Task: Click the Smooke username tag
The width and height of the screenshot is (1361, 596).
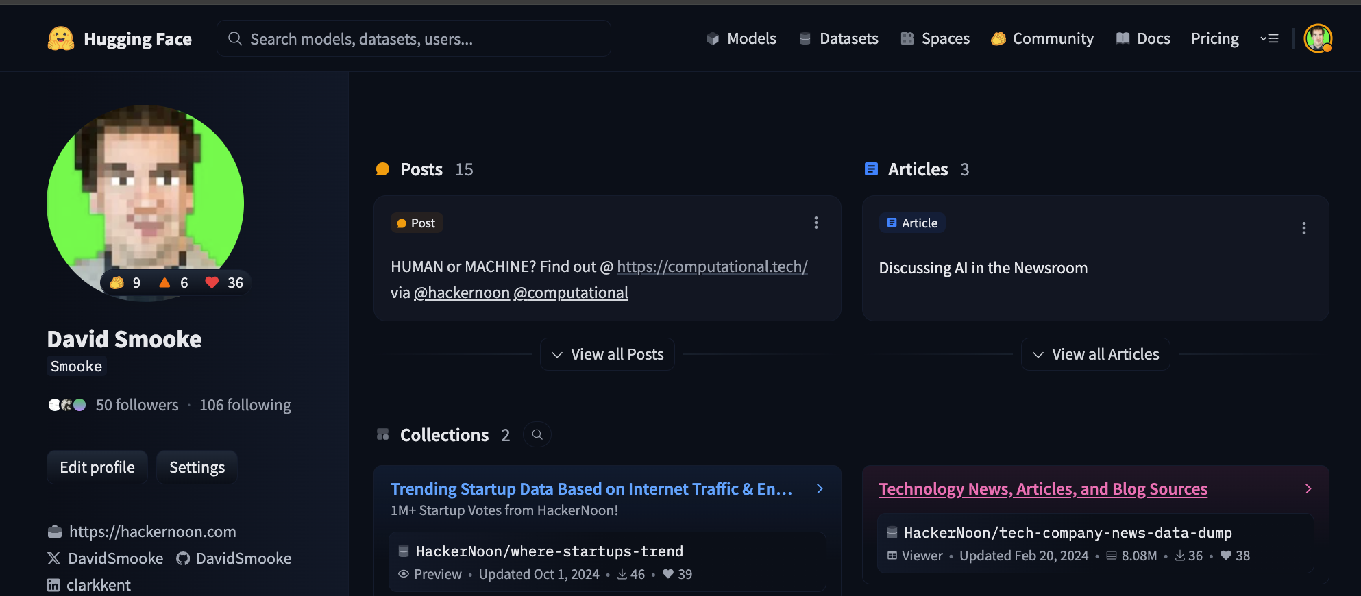Action: pos(76,367)
